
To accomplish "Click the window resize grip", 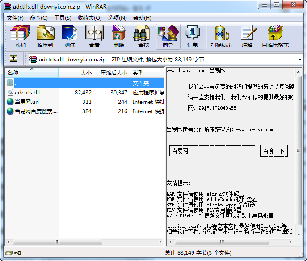I will point(301,255).
